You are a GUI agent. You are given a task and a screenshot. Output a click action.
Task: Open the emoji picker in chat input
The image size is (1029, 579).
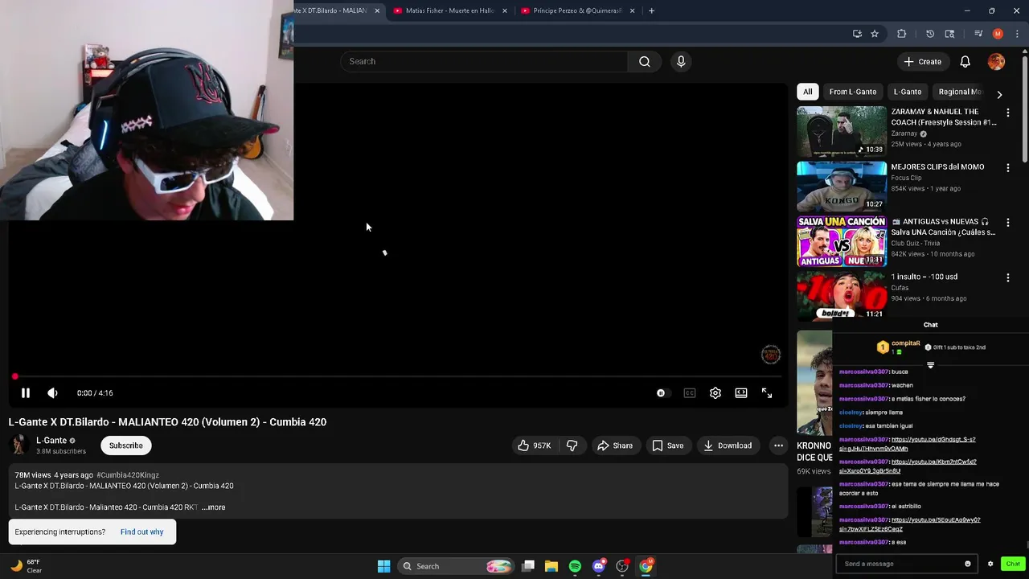(967, 564)
